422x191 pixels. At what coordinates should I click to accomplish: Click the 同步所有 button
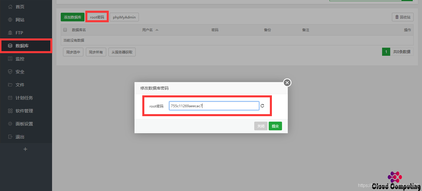[x=96, y=52]
